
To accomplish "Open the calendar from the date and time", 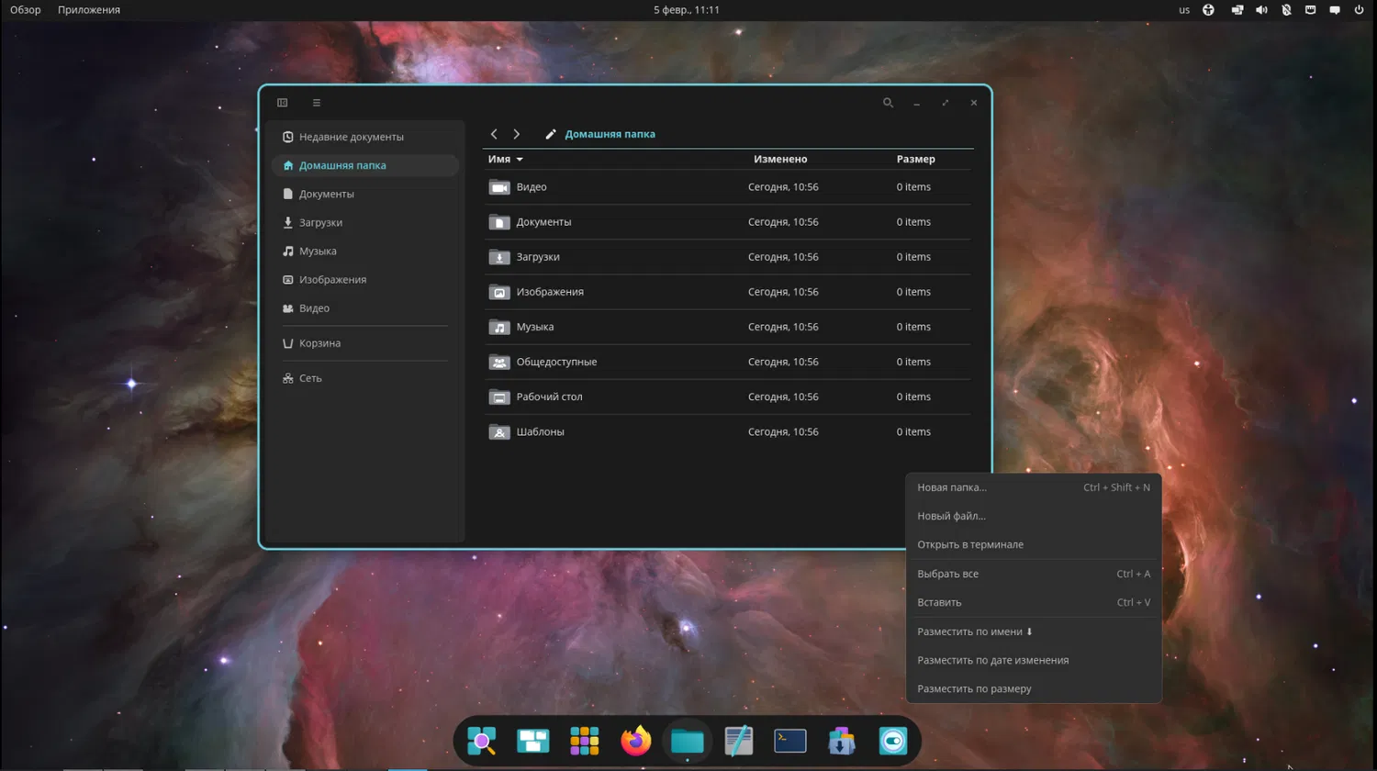I will [x=687, y=10].
